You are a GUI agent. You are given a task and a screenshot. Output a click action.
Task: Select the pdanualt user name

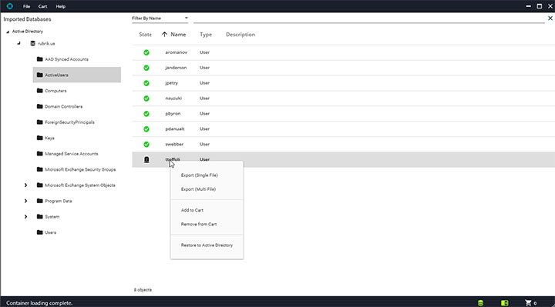(x=175, y=129)
